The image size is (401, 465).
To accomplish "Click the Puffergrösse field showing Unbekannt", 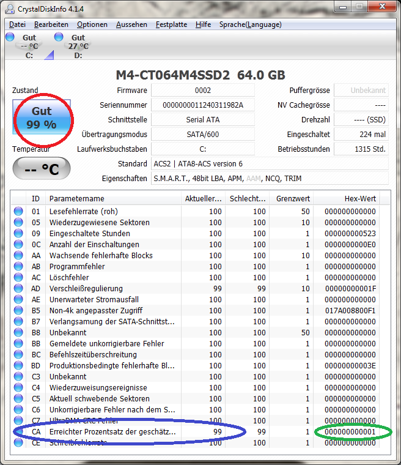I will click(x=361, y=90).
